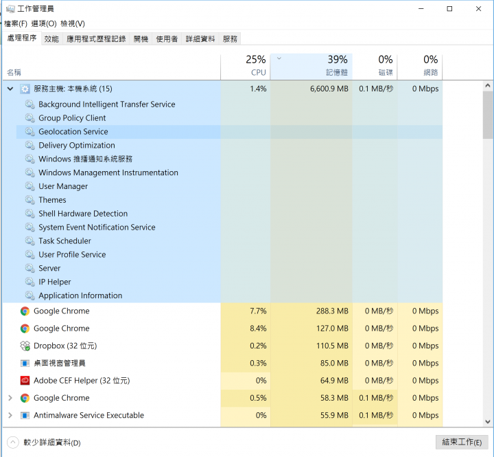Viewport: 494px width, 457px height.
Task: Click the Task Scheduler service icon
Action: [x=30, y=241]
